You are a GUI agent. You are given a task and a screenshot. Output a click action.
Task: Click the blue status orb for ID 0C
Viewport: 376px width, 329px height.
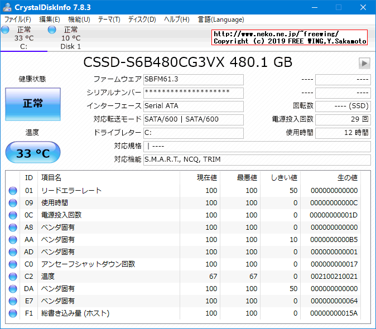click(13, 215)
